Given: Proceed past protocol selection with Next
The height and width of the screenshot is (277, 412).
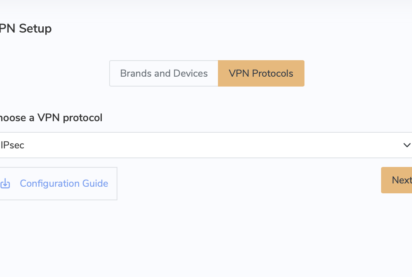Looking at the screenshot, I should coord(403,180).
